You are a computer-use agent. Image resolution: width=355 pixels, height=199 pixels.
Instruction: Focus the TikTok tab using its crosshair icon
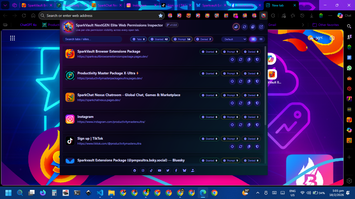tap(232, 147)
